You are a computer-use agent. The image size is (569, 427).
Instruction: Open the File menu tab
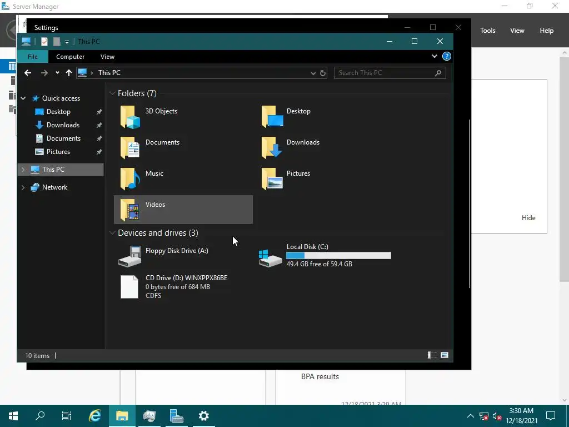(33, 57)
